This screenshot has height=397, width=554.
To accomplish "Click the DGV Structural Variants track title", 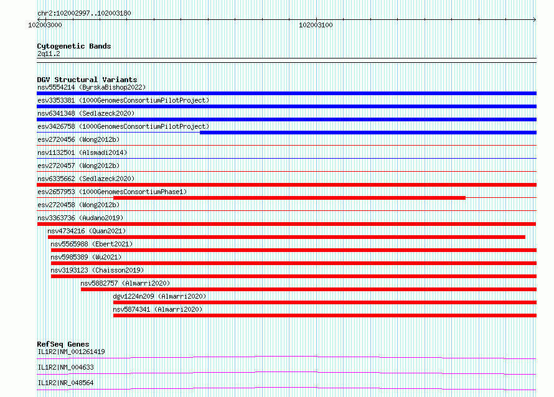I will [87, 80].
